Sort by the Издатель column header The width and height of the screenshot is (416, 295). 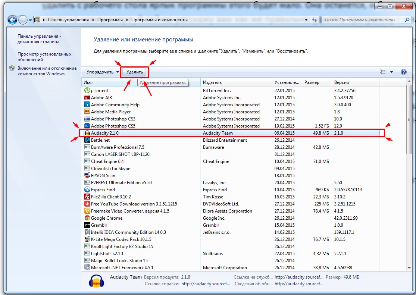[x=237, y=82]
